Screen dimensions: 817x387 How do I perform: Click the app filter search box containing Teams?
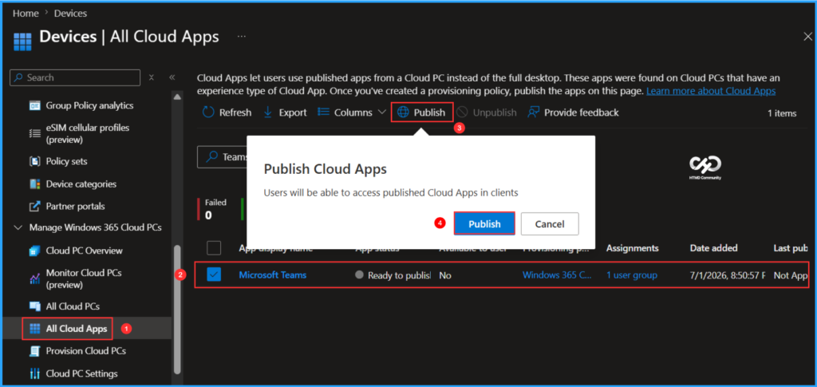point(222,156)
